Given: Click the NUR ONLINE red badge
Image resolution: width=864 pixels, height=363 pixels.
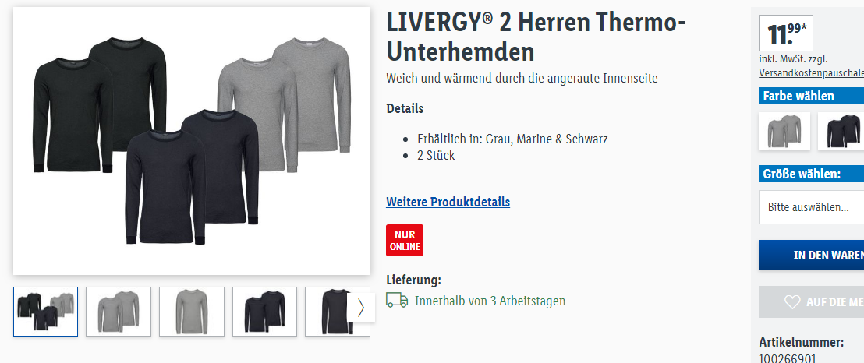Looking at the screenshot, I should click(405, 240).
